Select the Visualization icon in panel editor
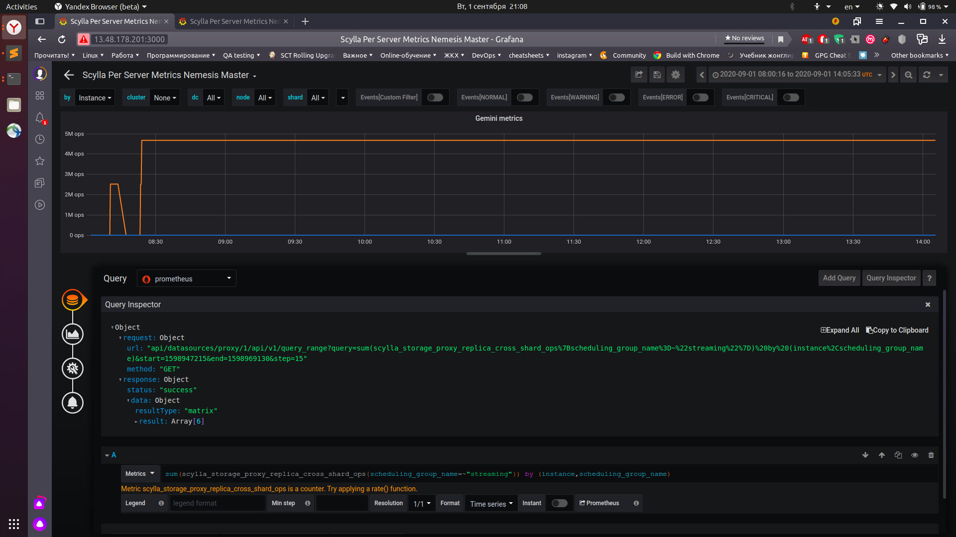This screenshot has width=956, height=537. click(73, 334)
